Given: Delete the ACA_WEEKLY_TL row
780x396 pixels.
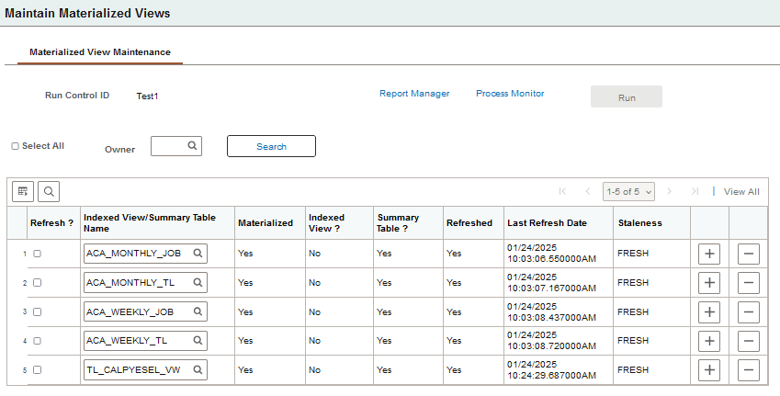Looking at the screenshot, I should pyautogui.click(x=749, y=341).
